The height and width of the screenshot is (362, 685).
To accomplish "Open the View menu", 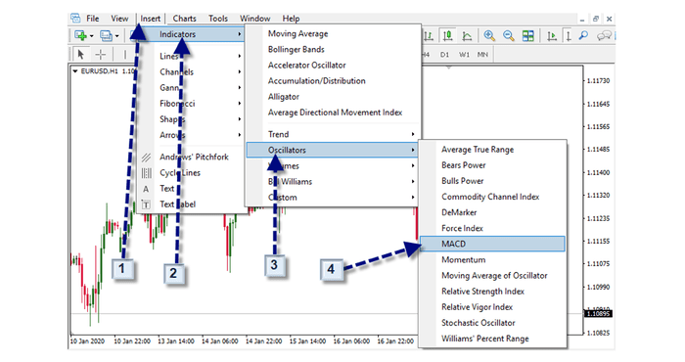I will point(119,19).
